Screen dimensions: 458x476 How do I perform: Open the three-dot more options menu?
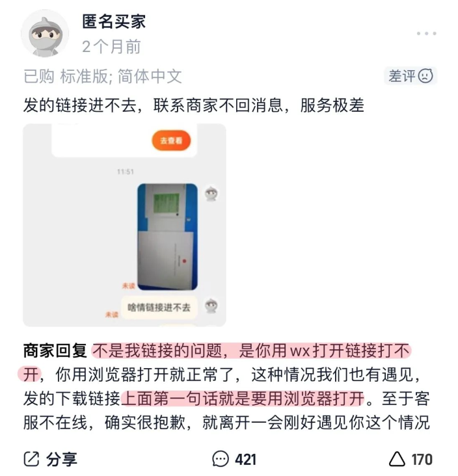426,33
